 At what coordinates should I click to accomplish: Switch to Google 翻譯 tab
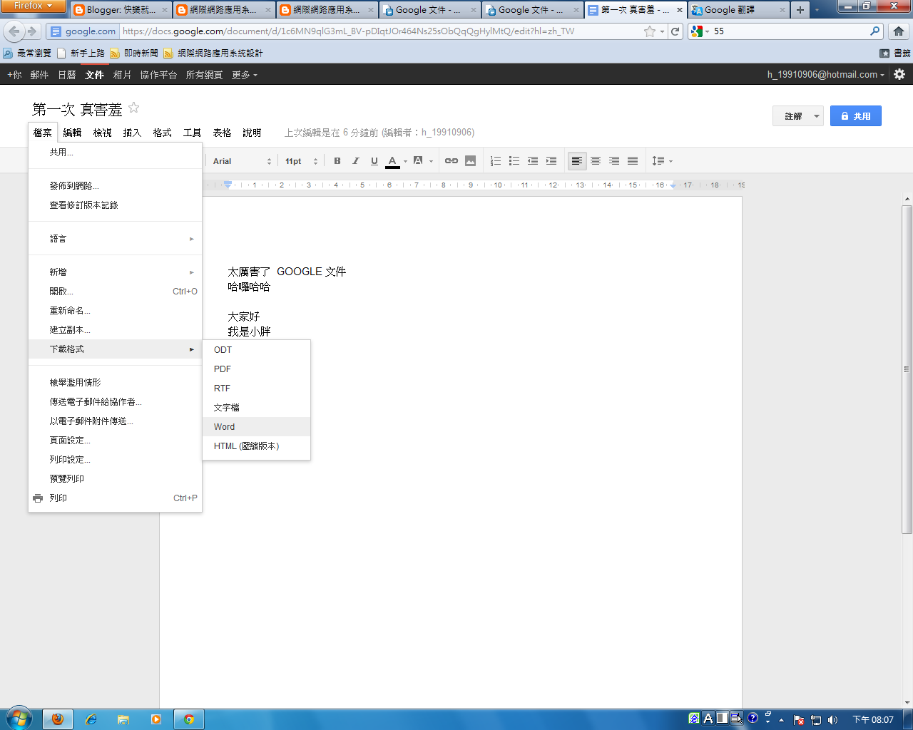pyautogui.click(x=738, y=10)
